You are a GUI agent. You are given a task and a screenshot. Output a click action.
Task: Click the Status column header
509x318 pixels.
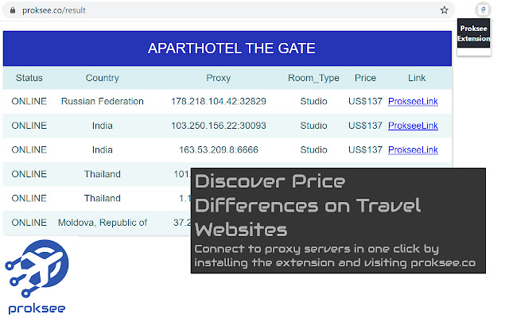pos(29,78)
